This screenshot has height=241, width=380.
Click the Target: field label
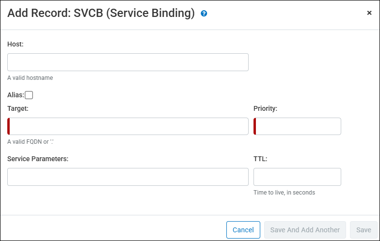point(17,108)
